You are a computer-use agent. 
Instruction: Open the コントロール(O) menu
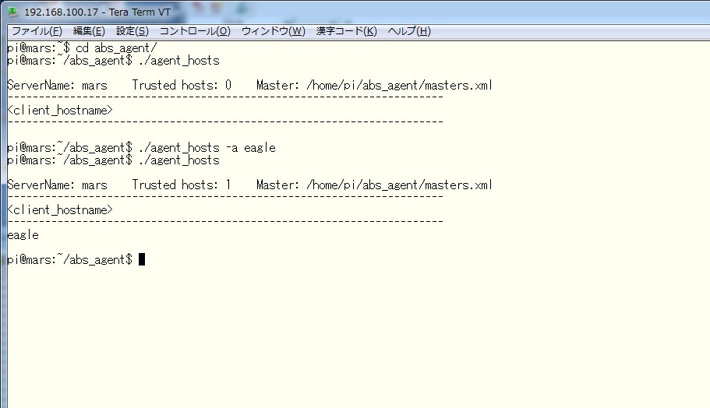195,31
